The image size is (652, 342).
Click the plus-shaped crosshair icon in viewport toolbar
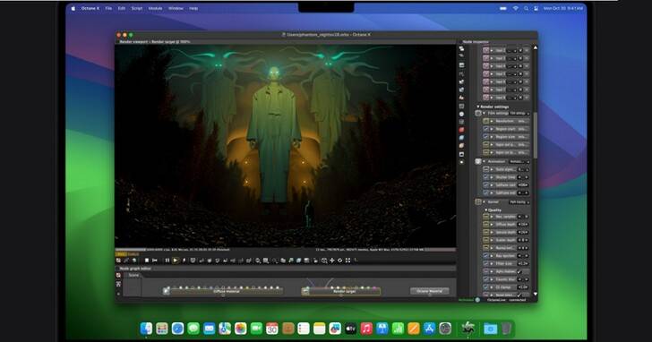point(331,261)
